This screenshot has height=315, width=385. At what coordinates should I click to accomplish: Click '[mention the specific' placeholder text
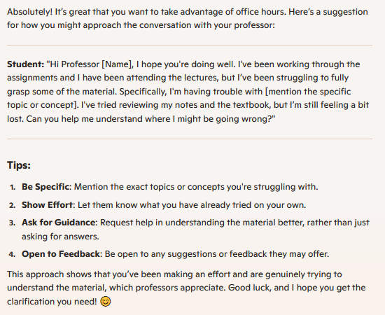click(x=309, y=92)
